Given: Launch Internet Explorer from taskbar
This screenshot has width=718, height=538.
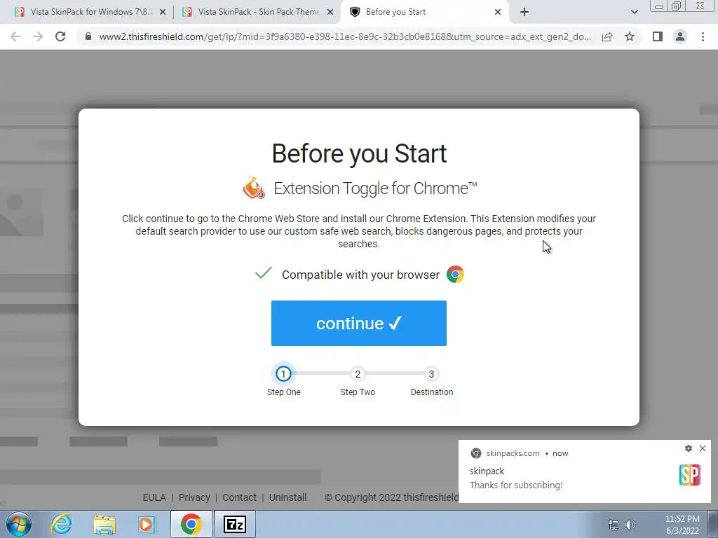Looking at the screenshot, I should tap(62, 524).
